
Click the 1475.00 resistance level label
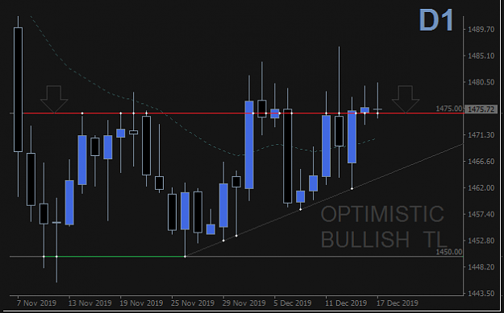pos(449,109)
